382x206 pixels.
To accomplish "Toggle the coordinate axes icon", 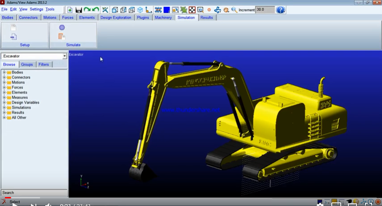I will click(x=148, y=10).
